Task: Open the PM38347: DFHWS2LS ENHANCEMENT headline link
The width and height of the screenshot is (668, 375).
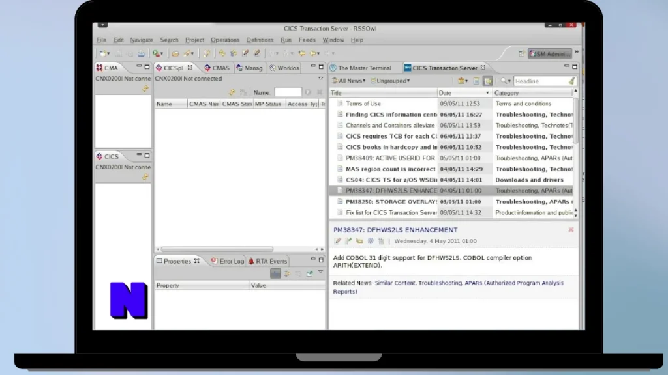Action: click(395, 230)
